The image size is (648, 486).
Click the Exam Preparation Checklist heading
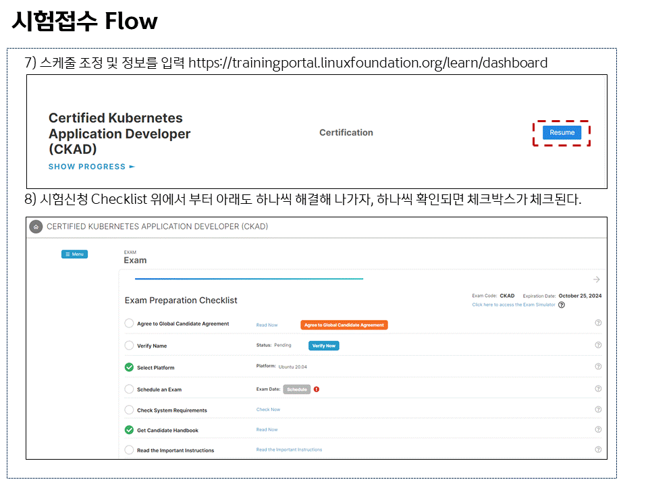point(181,300)
